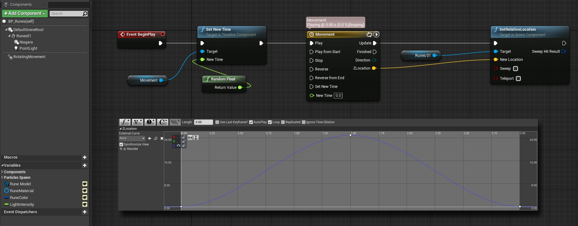This screenshot has height=226, width=578.
Task: Click New Time value field on Movement
Action: point(338,96)
